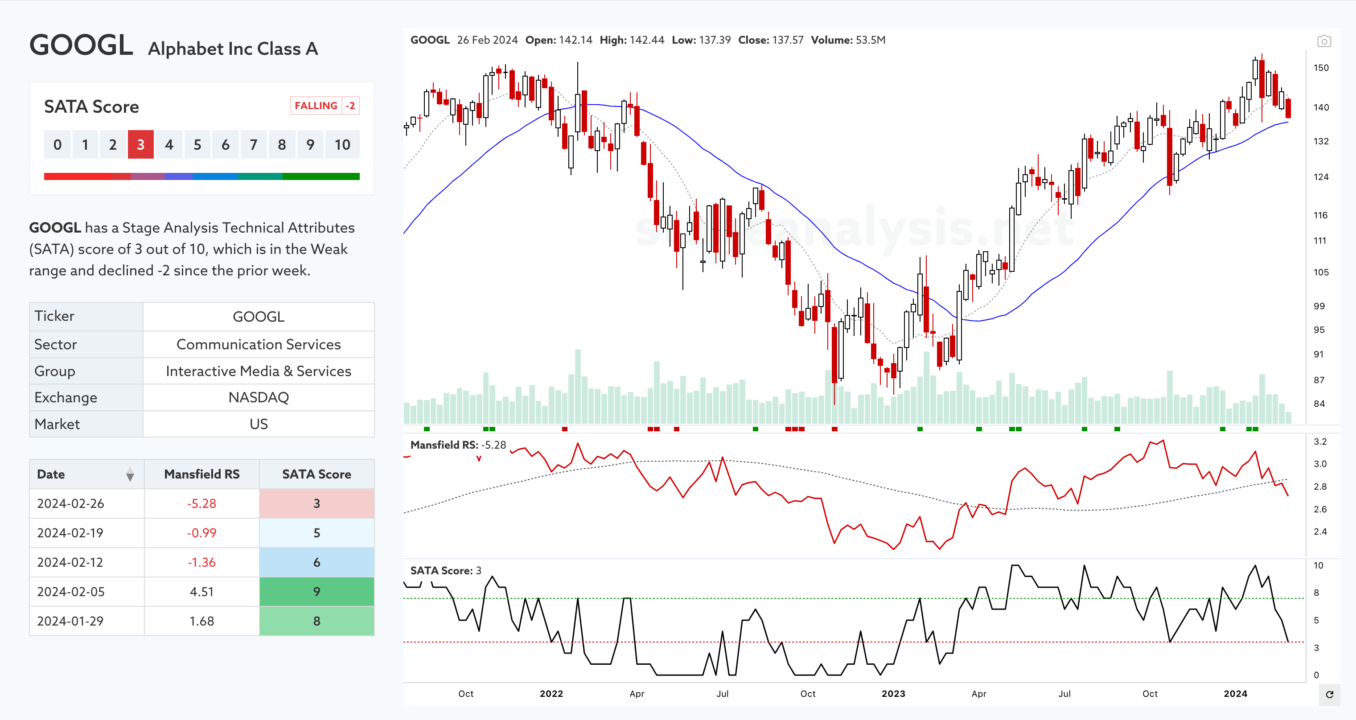1356x720 pixels.
Task: Click the 2022 time axis label
Action: tap(551, 694)
